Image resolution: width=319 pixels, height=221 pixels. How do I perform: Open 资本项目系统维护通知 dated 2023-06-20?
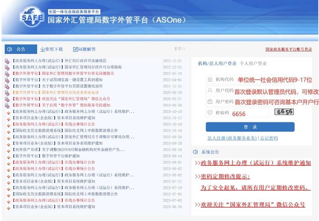pos(53,206)
